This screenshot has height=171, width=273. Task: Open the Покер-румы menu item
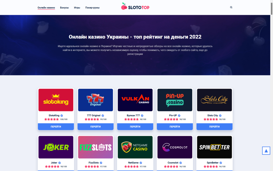(92, 8)
